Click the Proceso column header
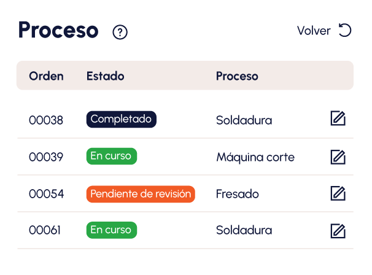This screenshot has height=275, width=372. click(237, 76)
